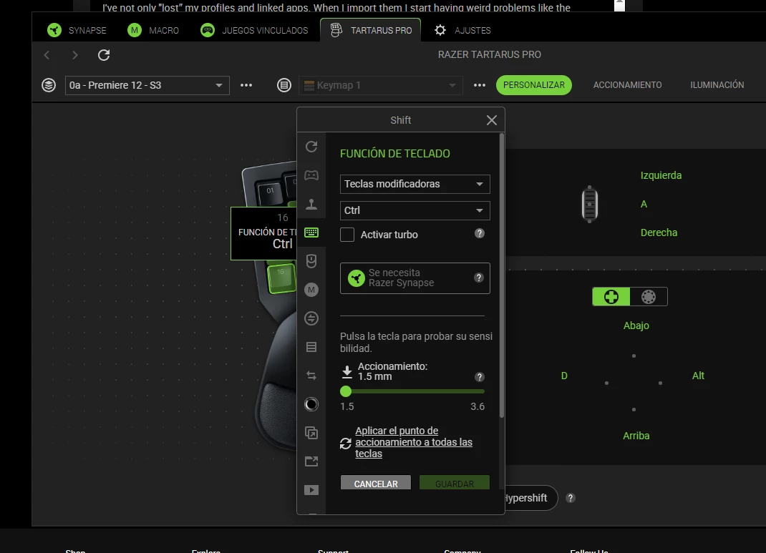Select the Default assignment option
Image resolution: width=766 pixels, height=553 pixels.
click(x=311, y=147)
